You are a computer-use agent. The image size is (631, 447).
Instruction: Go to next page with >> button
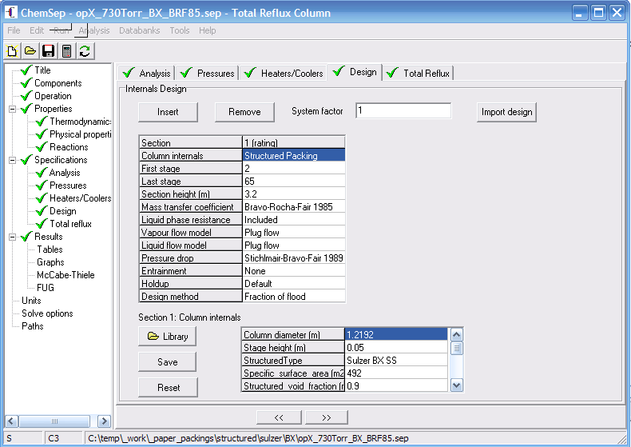tap(325, 417)
